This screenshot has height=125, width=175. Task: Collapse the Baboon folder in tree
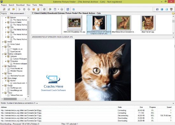point(6,17)
